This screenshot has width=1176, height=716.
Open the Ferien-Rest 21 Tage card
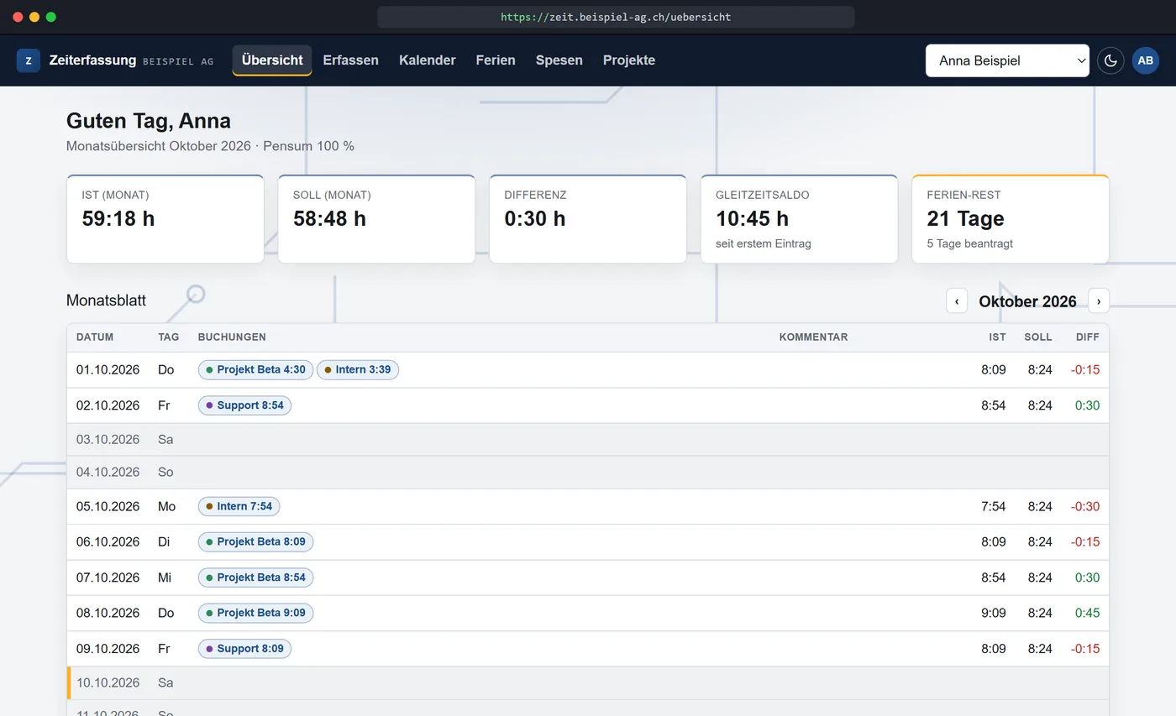click(1011, 219)
